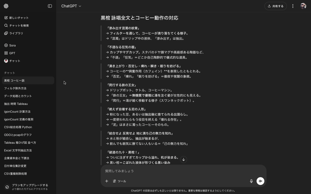Open the Library (ライブラリ)
The image size is (311, 194).
click(16, 33)
